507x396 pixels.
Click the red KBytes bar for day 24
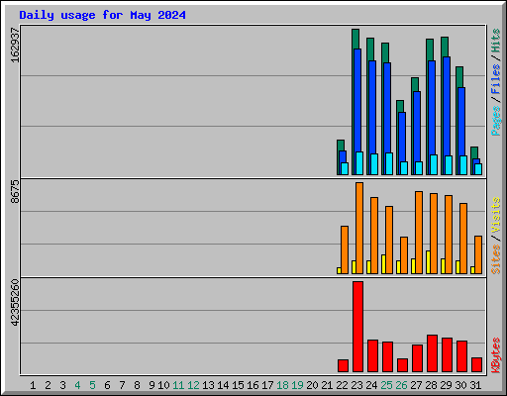(x=372, y=355)
